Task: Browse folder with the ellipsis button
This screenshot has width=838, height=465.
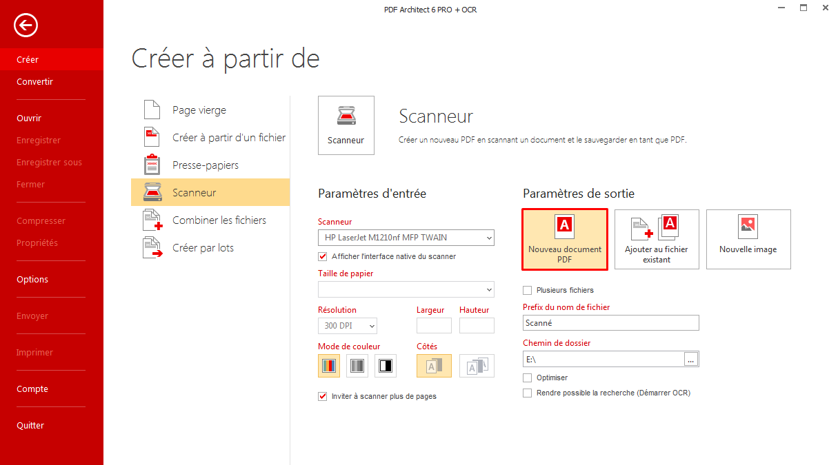Action: (x=692, y=359)
